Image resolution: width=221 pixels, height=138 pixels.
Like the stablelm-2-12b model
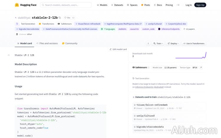tap(67, 18)
